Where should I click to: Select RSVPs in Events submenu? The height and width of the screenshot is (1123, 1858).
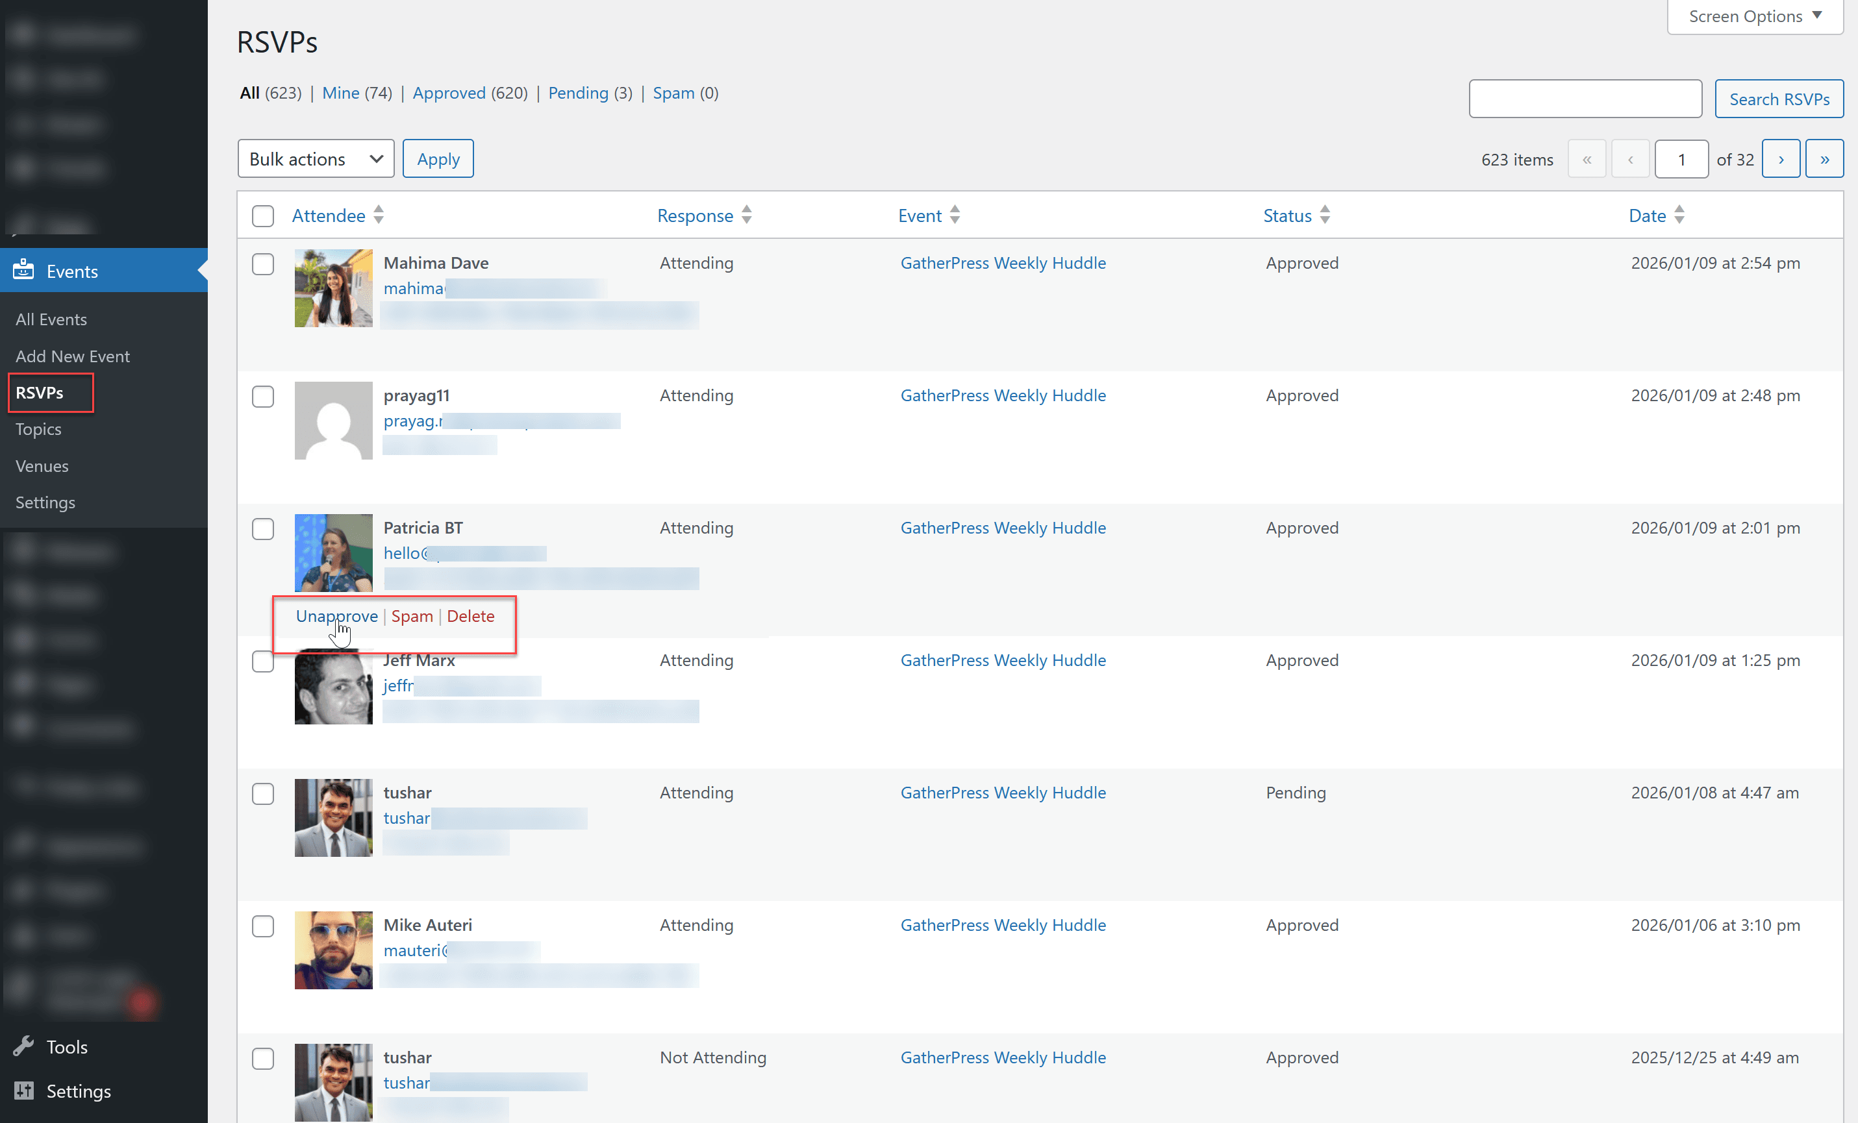[x=39, y=393]
